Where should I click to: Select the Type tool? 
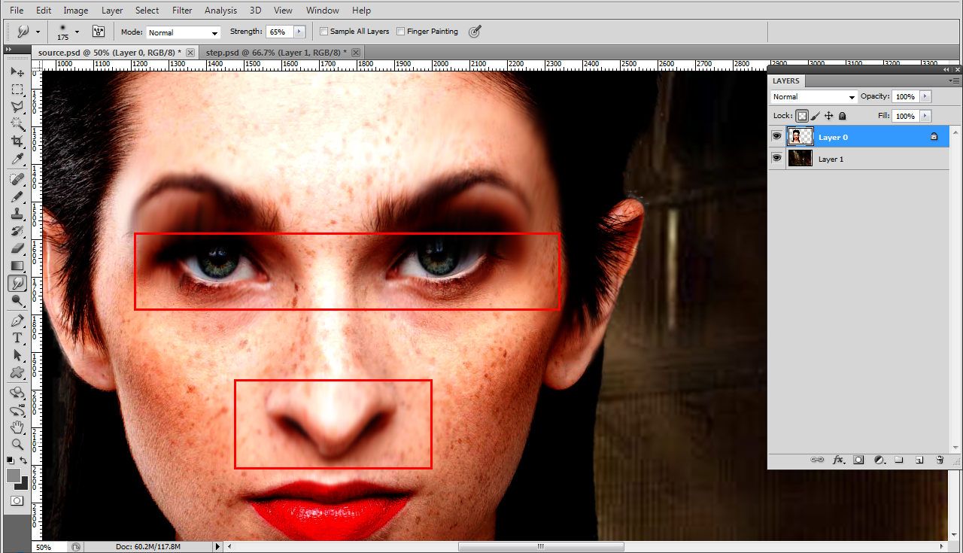click(x=17, y=338)
